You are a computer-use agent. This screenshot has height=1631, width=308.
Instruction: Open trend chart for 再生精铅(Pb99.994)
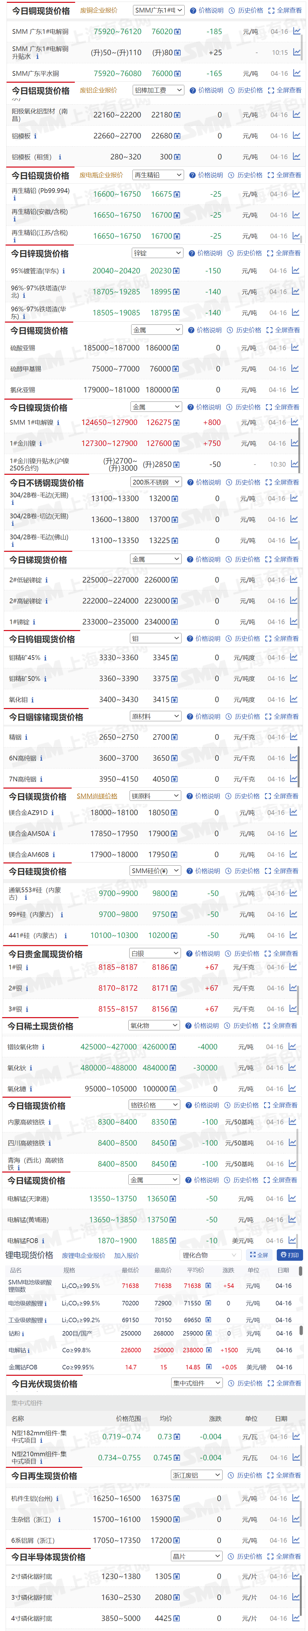[296, 194]
